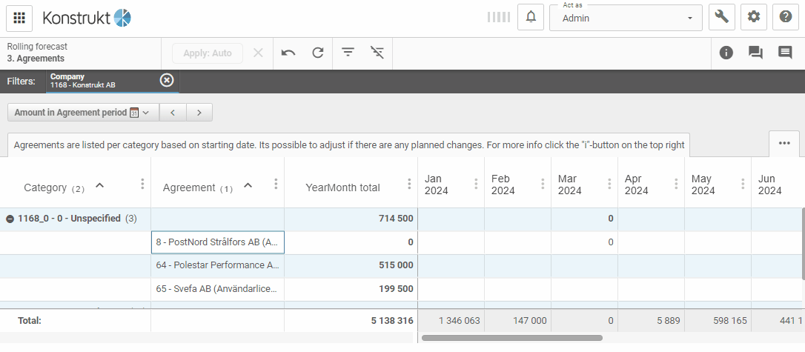The width and height of the screenshot is (805, 352).
Task: Open the wrench tools button
Action: pyautogui.click(x=722, y=17)
